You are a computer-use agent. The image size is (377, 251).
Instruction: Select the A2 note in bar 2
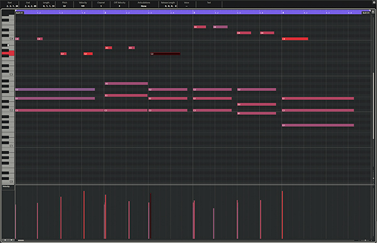(x=126, y=83)
